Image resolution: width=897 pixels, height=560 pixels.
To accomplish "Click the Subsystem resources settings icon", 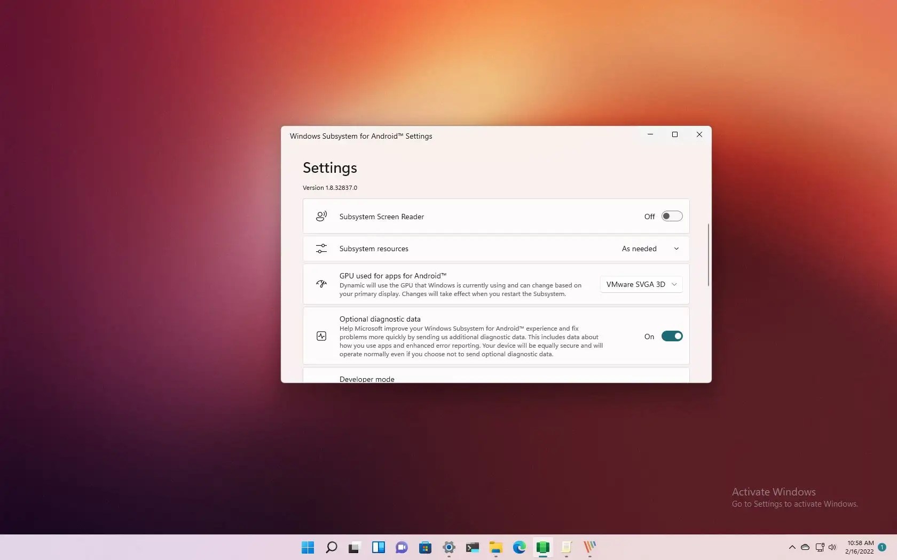I will (321, 249).
